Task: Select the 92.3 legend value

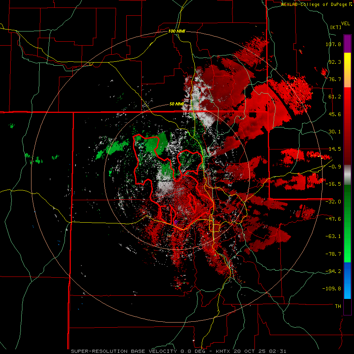Action: (335, 62)
